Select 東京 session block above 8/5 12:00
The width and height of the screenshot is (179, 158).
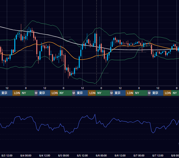(82, 93)
